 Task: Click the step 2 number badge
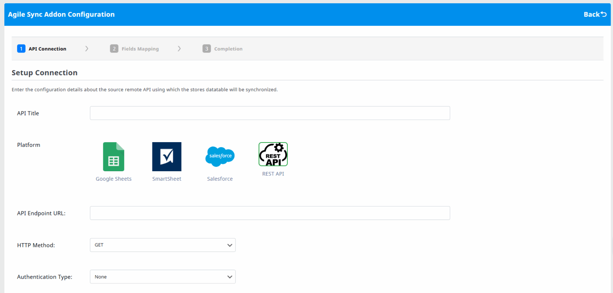pos(114,49)
